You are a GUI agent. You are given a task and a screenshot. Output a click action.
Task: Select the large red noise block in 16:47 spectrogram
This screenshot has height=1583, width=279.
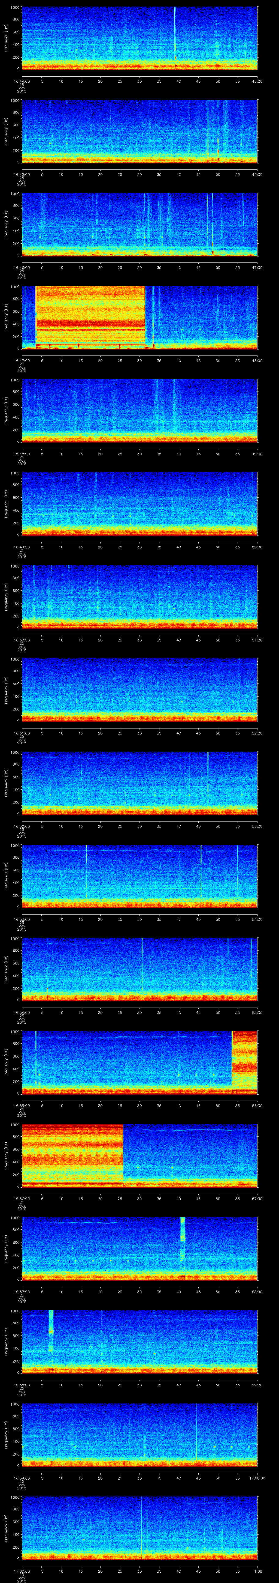[91, 317]
